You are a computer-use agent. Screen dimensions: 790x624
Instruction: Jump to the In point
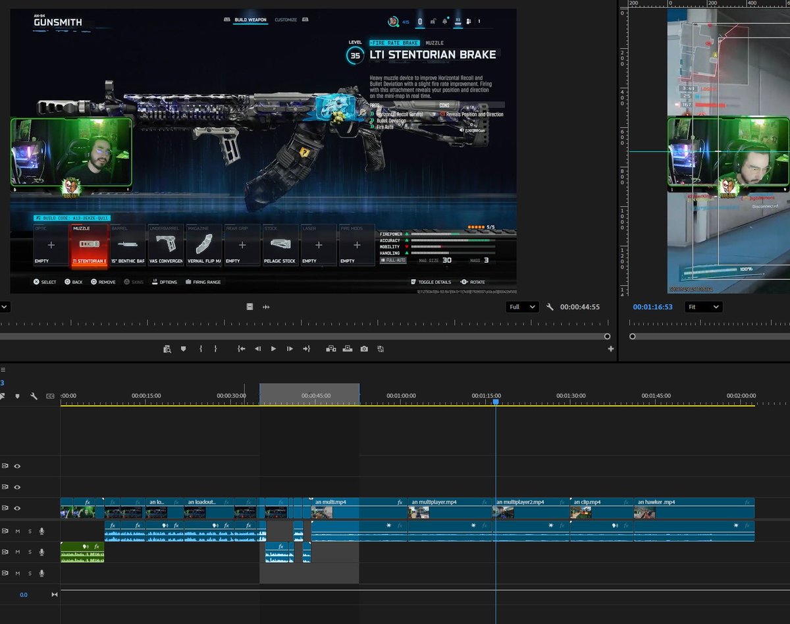tap(242, 349)
